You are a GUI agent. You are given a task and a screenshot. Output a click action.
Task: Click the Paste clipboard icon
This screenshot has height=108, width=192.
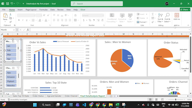click(5, 16)
